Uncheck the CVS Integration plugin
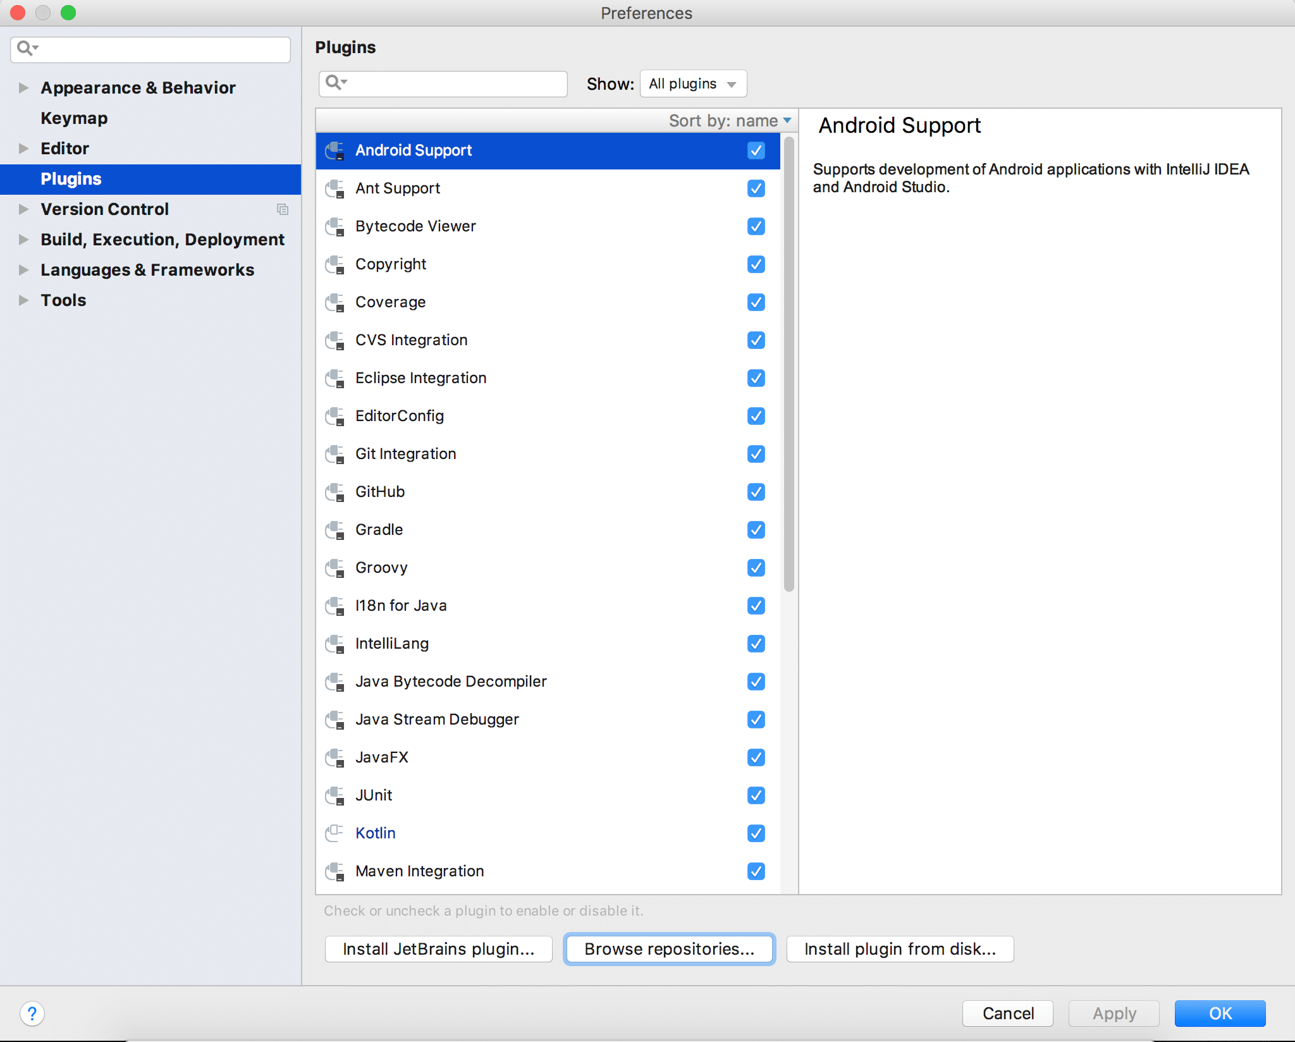The width and height of the screenshot is (1295, 1042). [x=756, y=340]
